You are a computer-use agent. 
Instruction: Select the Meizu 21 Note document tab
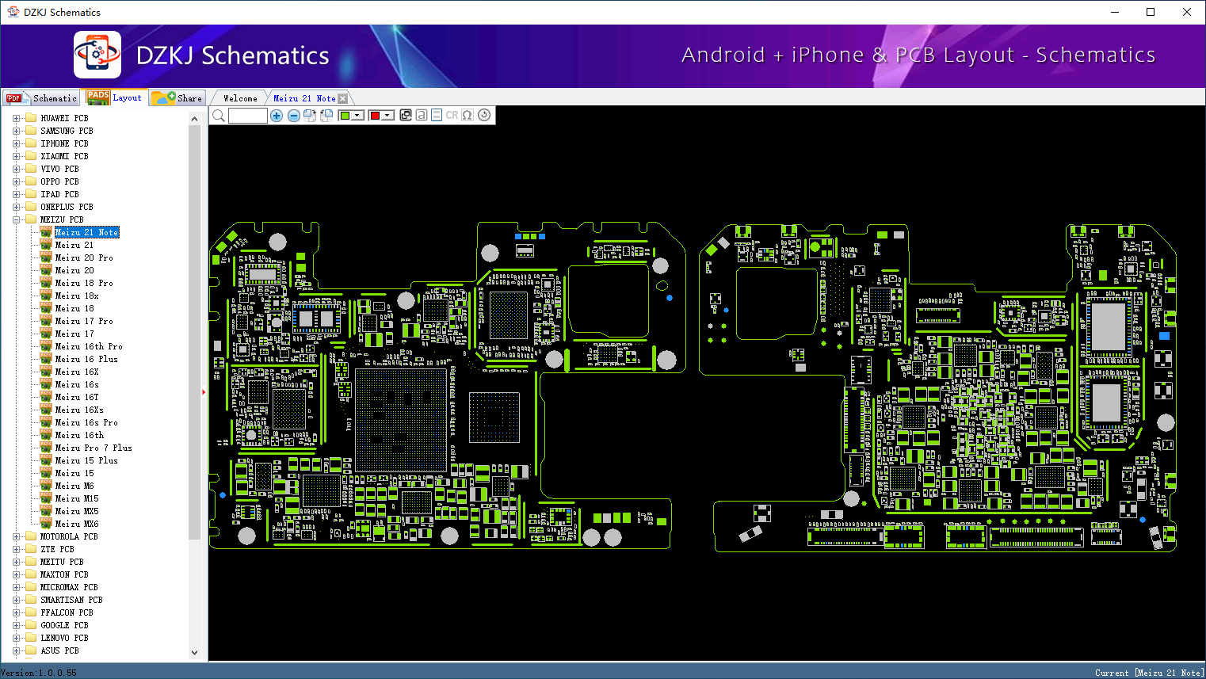[x=304, y=98]
